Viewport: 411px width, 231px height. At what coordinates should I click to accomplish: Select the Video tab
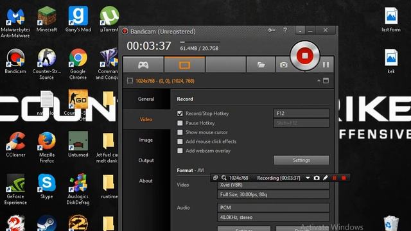click(146, 119)
